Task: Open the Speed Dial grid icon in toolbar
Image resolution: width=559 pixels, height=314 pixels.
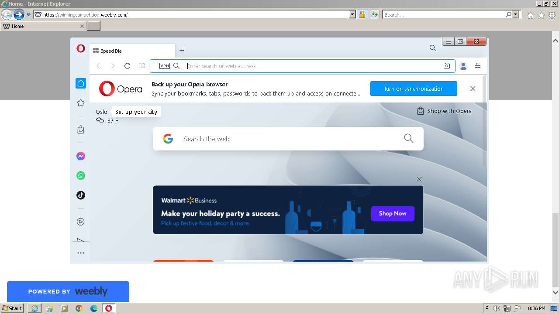Action: [x=141, y=66]
